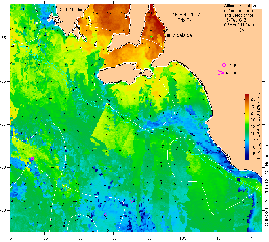Click the Argo float marker near 136.8E 39.1S

tap(106, 215)
